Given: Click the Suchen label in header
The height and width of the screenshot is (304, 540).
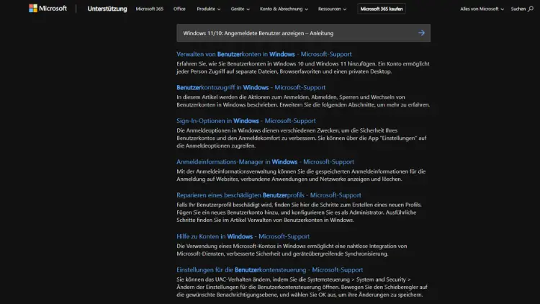Looking at the screenshot, I should [518, 9].
